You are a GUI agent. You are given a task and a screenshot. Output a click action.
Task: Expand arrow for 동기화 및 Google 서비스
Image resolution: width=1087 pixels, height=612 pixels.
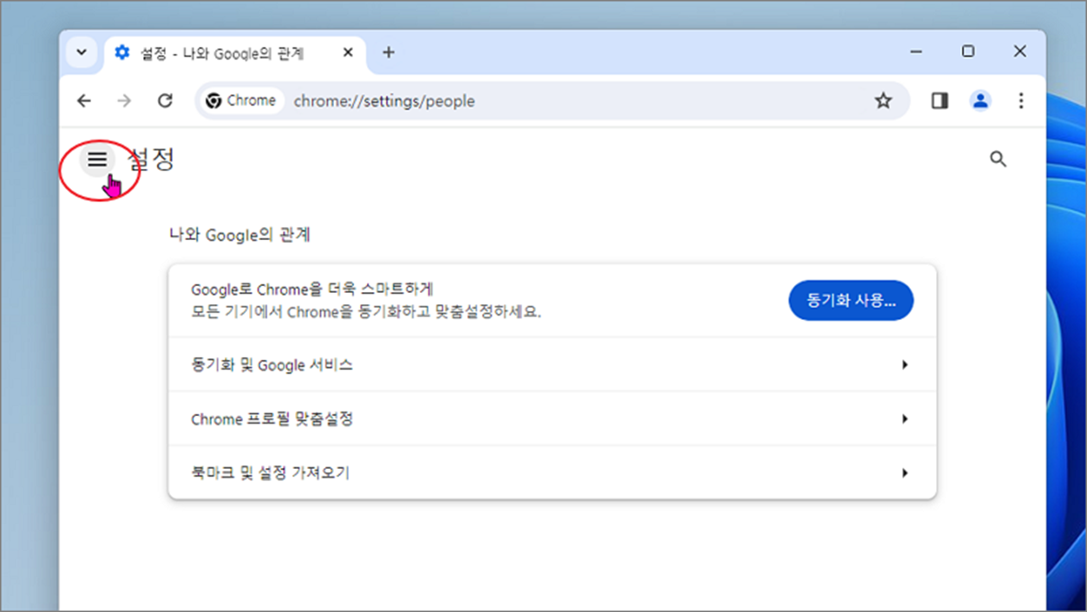[x=905, y=365]
